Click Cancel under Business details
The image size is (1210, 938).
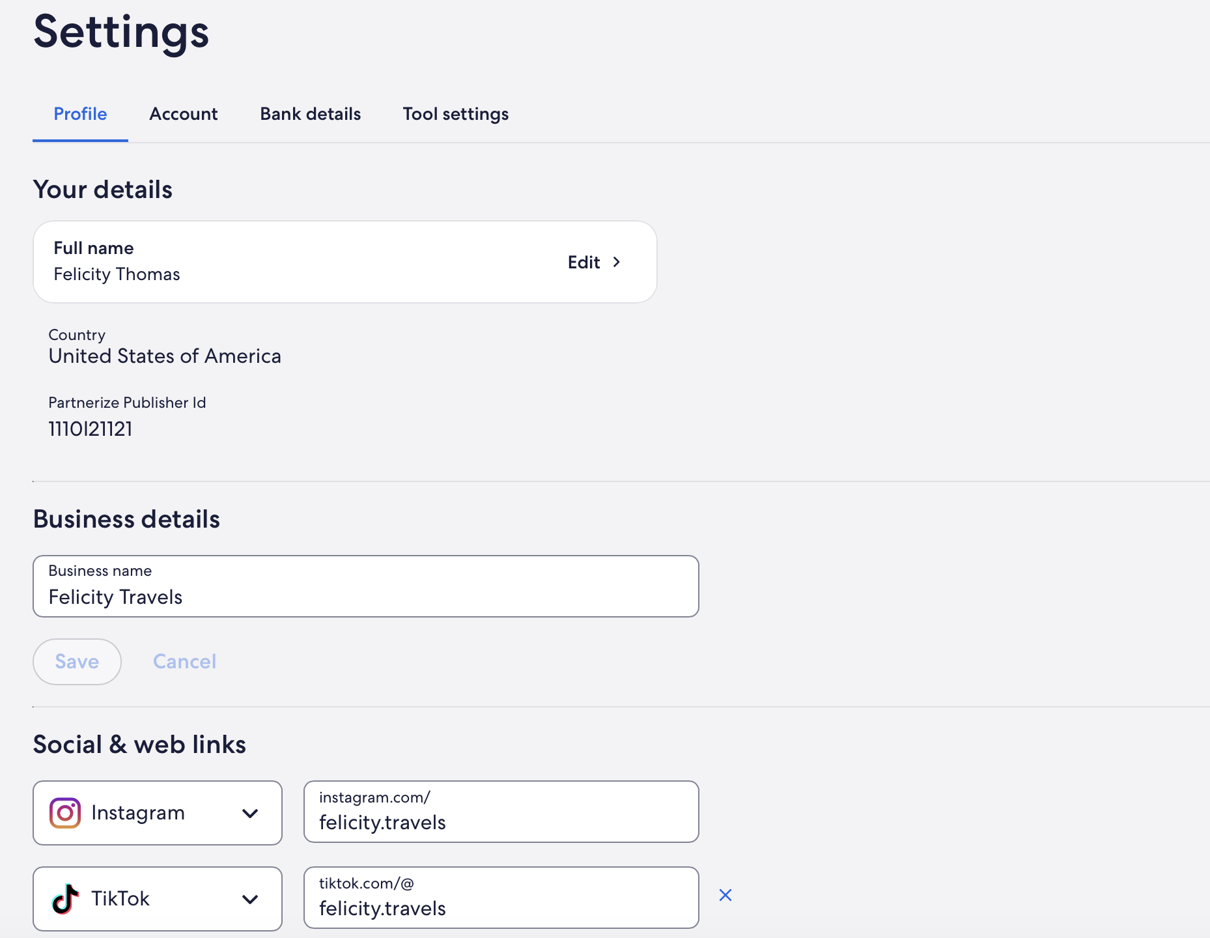click(x=184, y=661)
